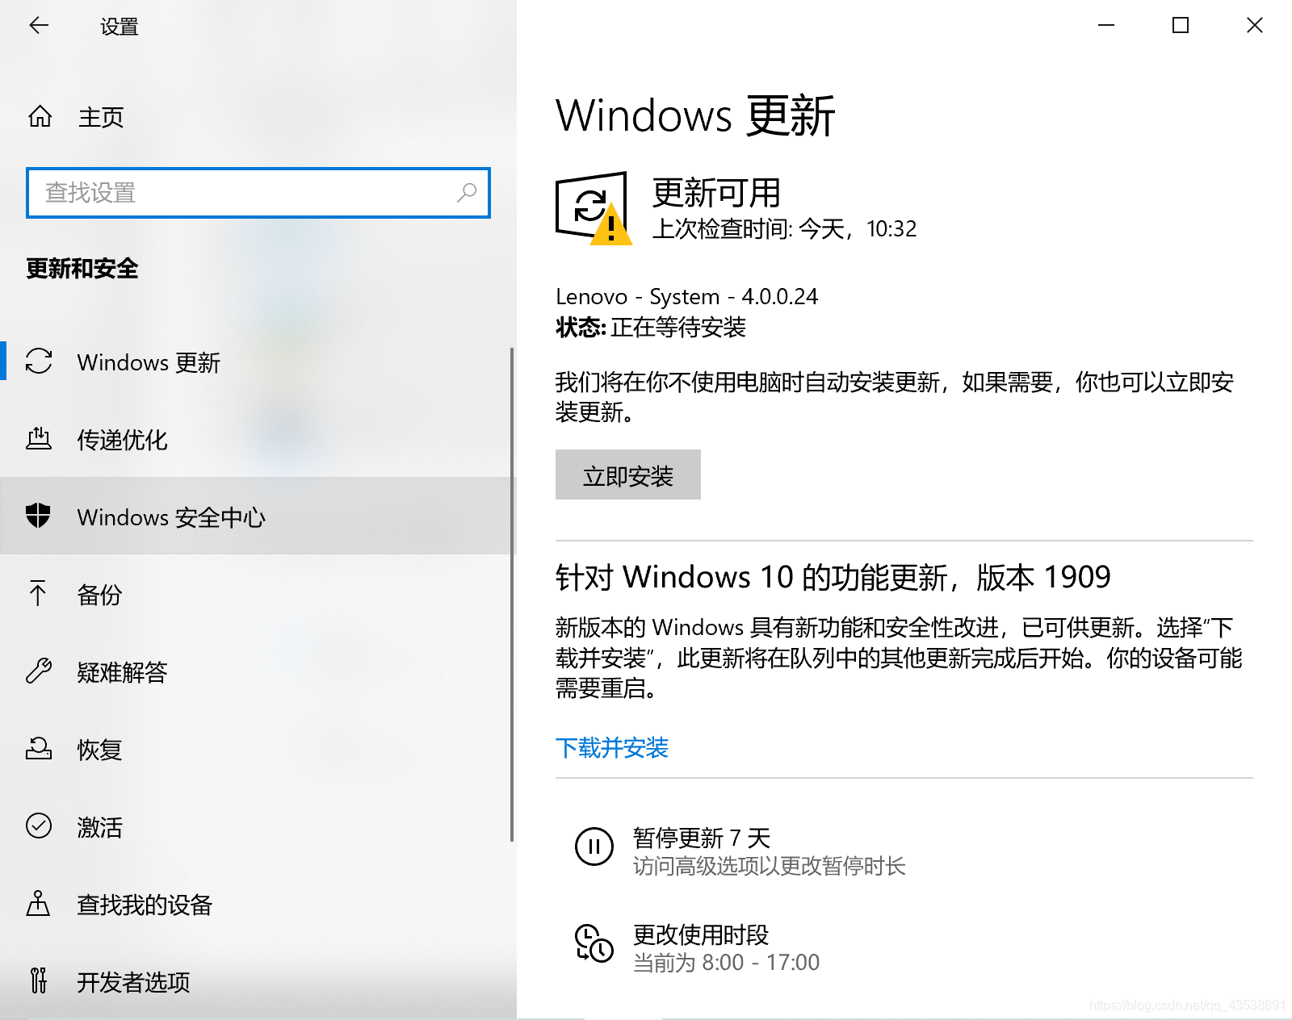Viewport: 1292px width, 1020px height.
Task: Close the Settings window
Action: (x=1255, y=26)
